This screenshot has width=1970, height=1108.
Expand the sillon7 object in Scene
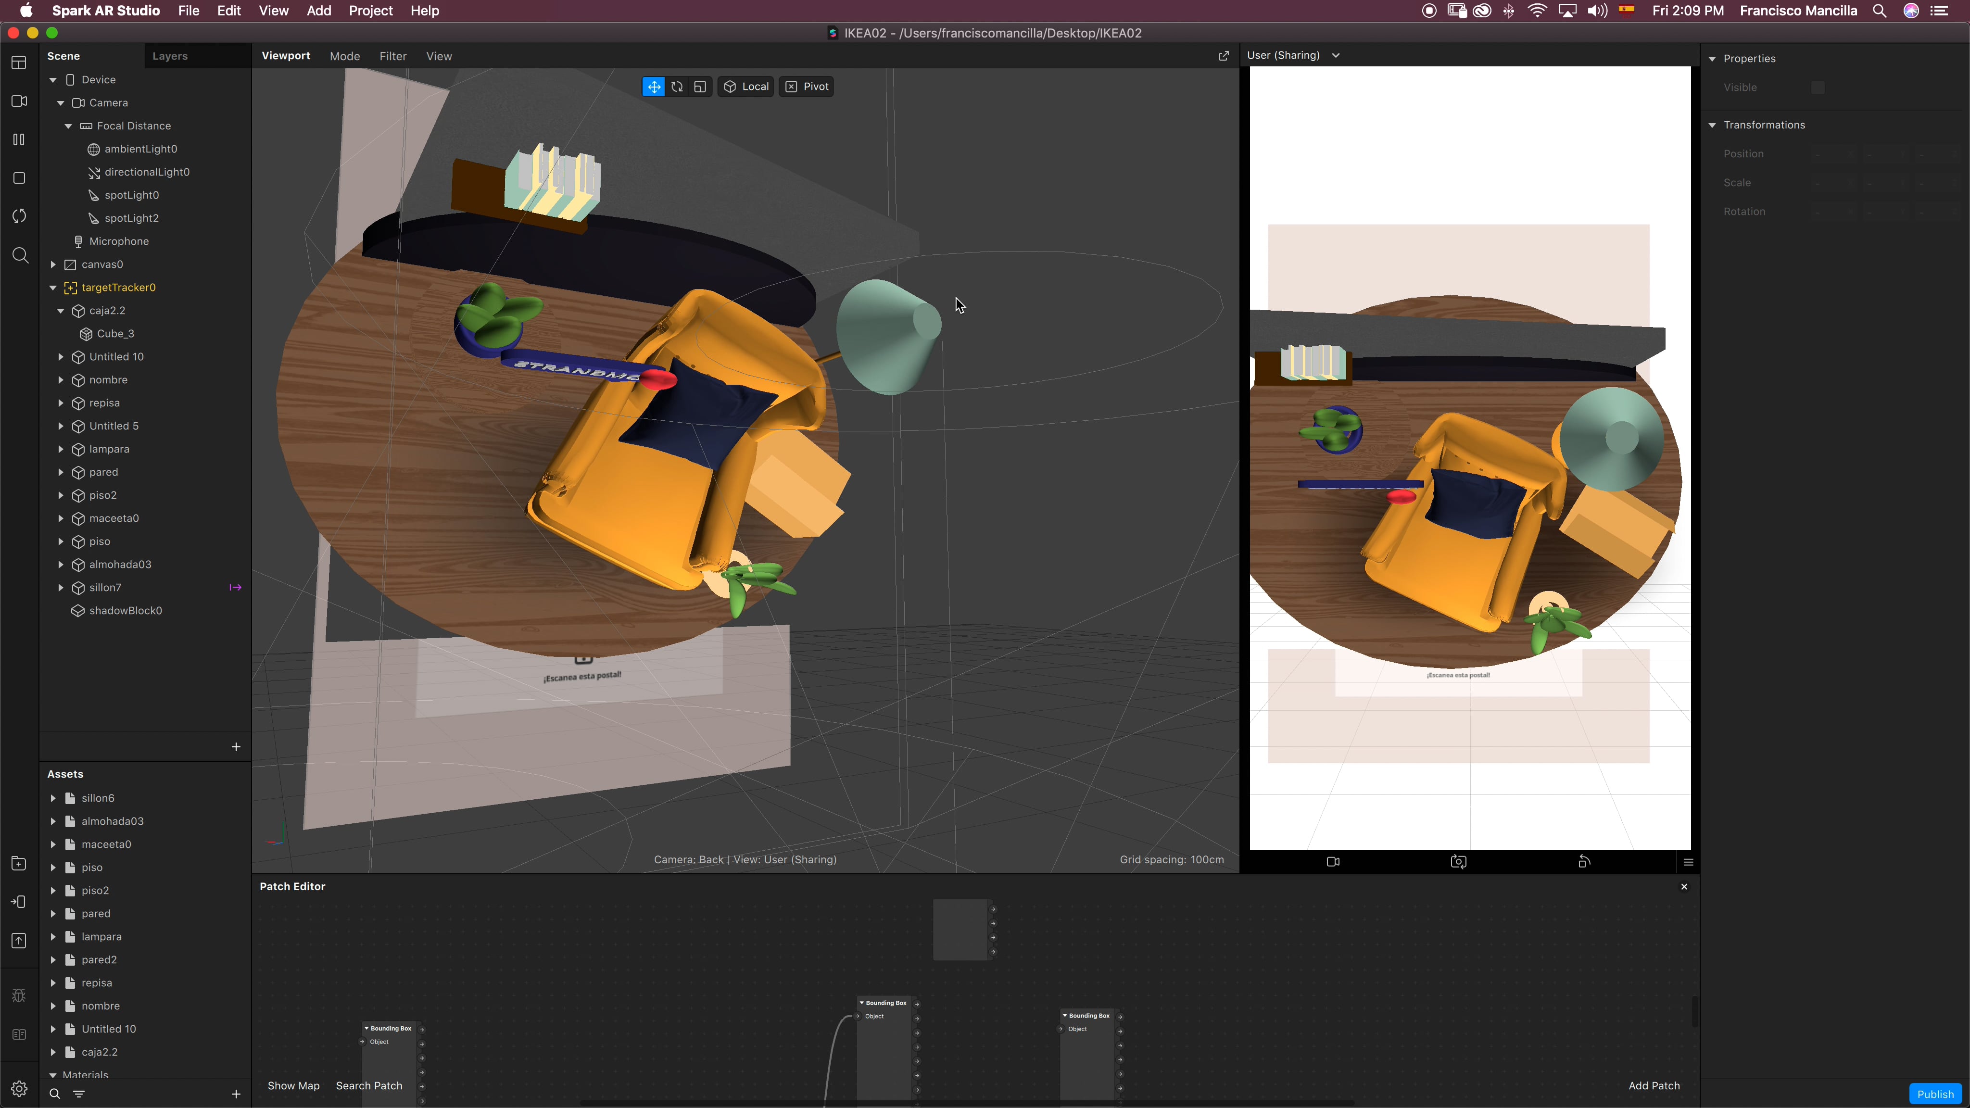coord(61,587)
